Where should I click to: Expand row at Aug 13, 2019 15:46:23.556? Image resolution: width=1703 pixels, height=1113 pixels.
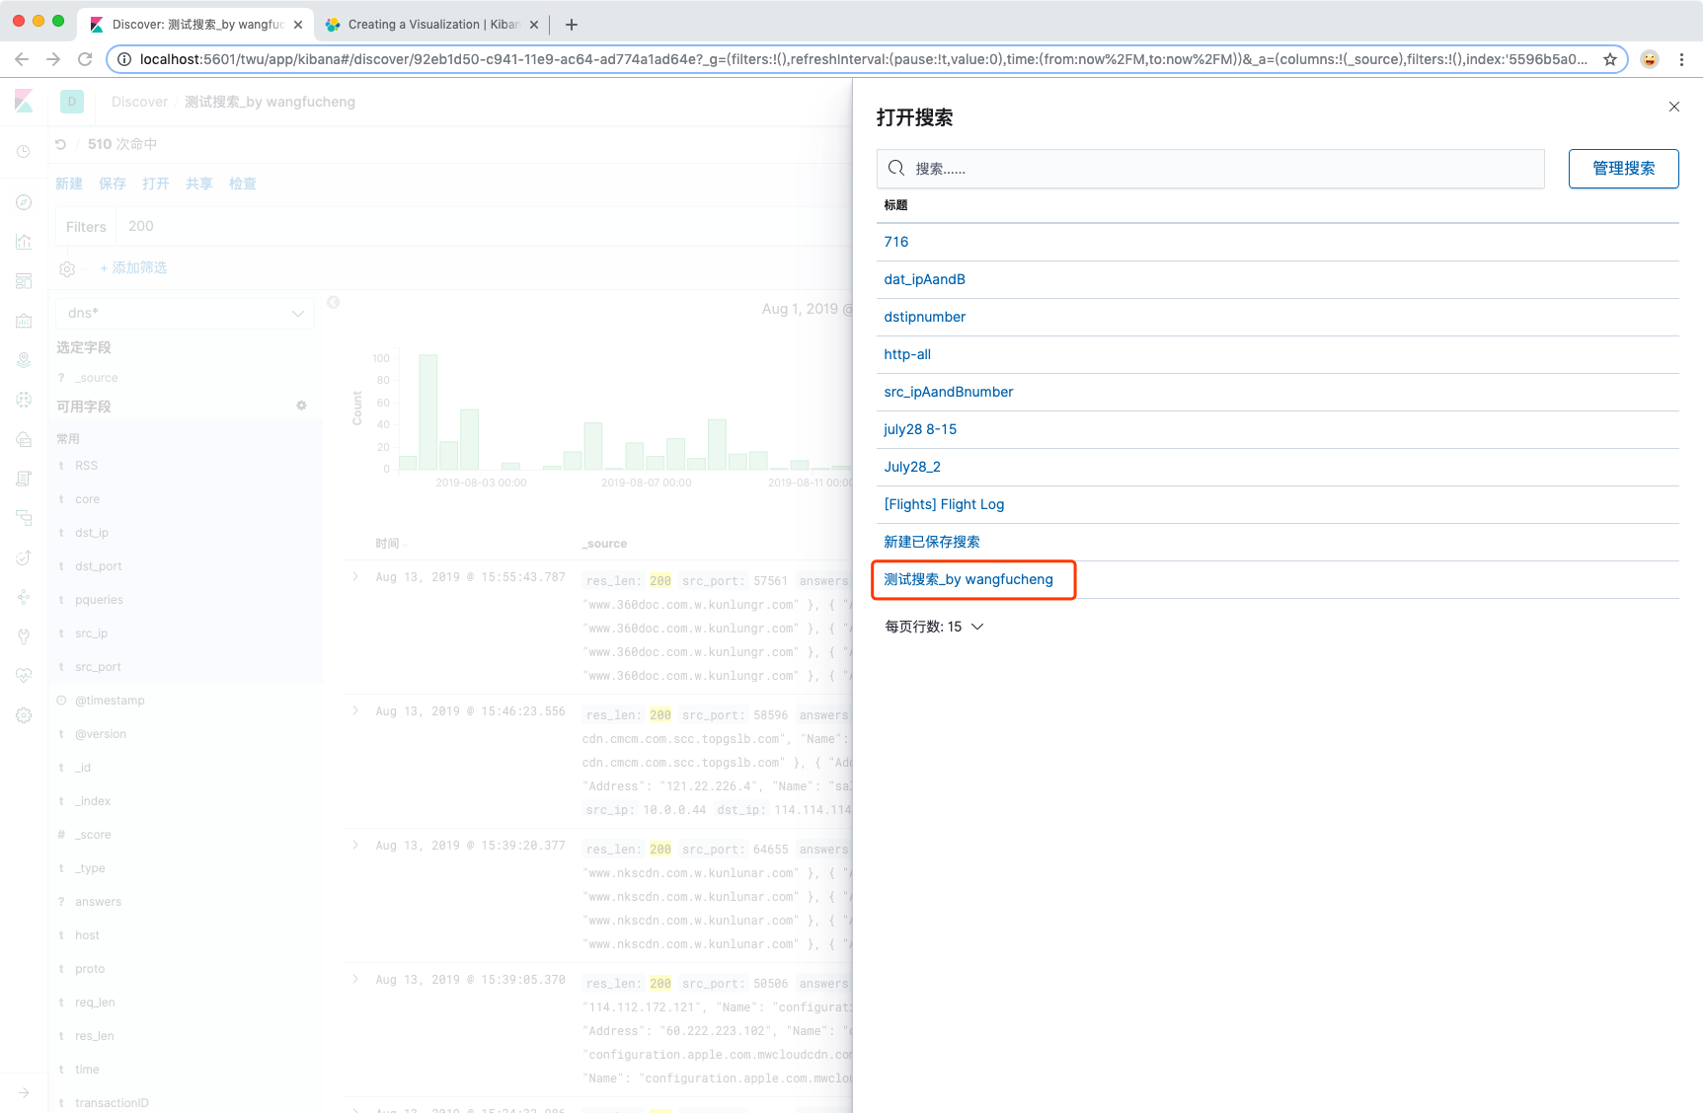(355, 710)
